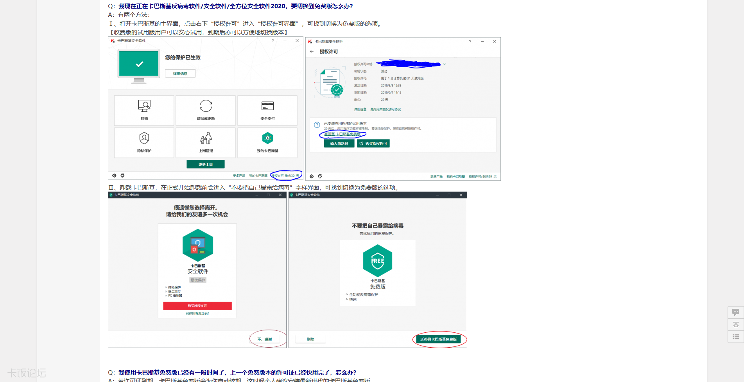Open the 上网管理 parental control tile

(206, 143)
